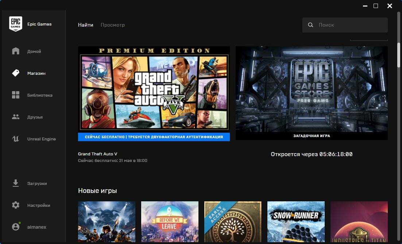The height and width of the screenshot is (244, 402).
Task: Open the Grand Theft Auto V title link
Action: coord(97,154)
